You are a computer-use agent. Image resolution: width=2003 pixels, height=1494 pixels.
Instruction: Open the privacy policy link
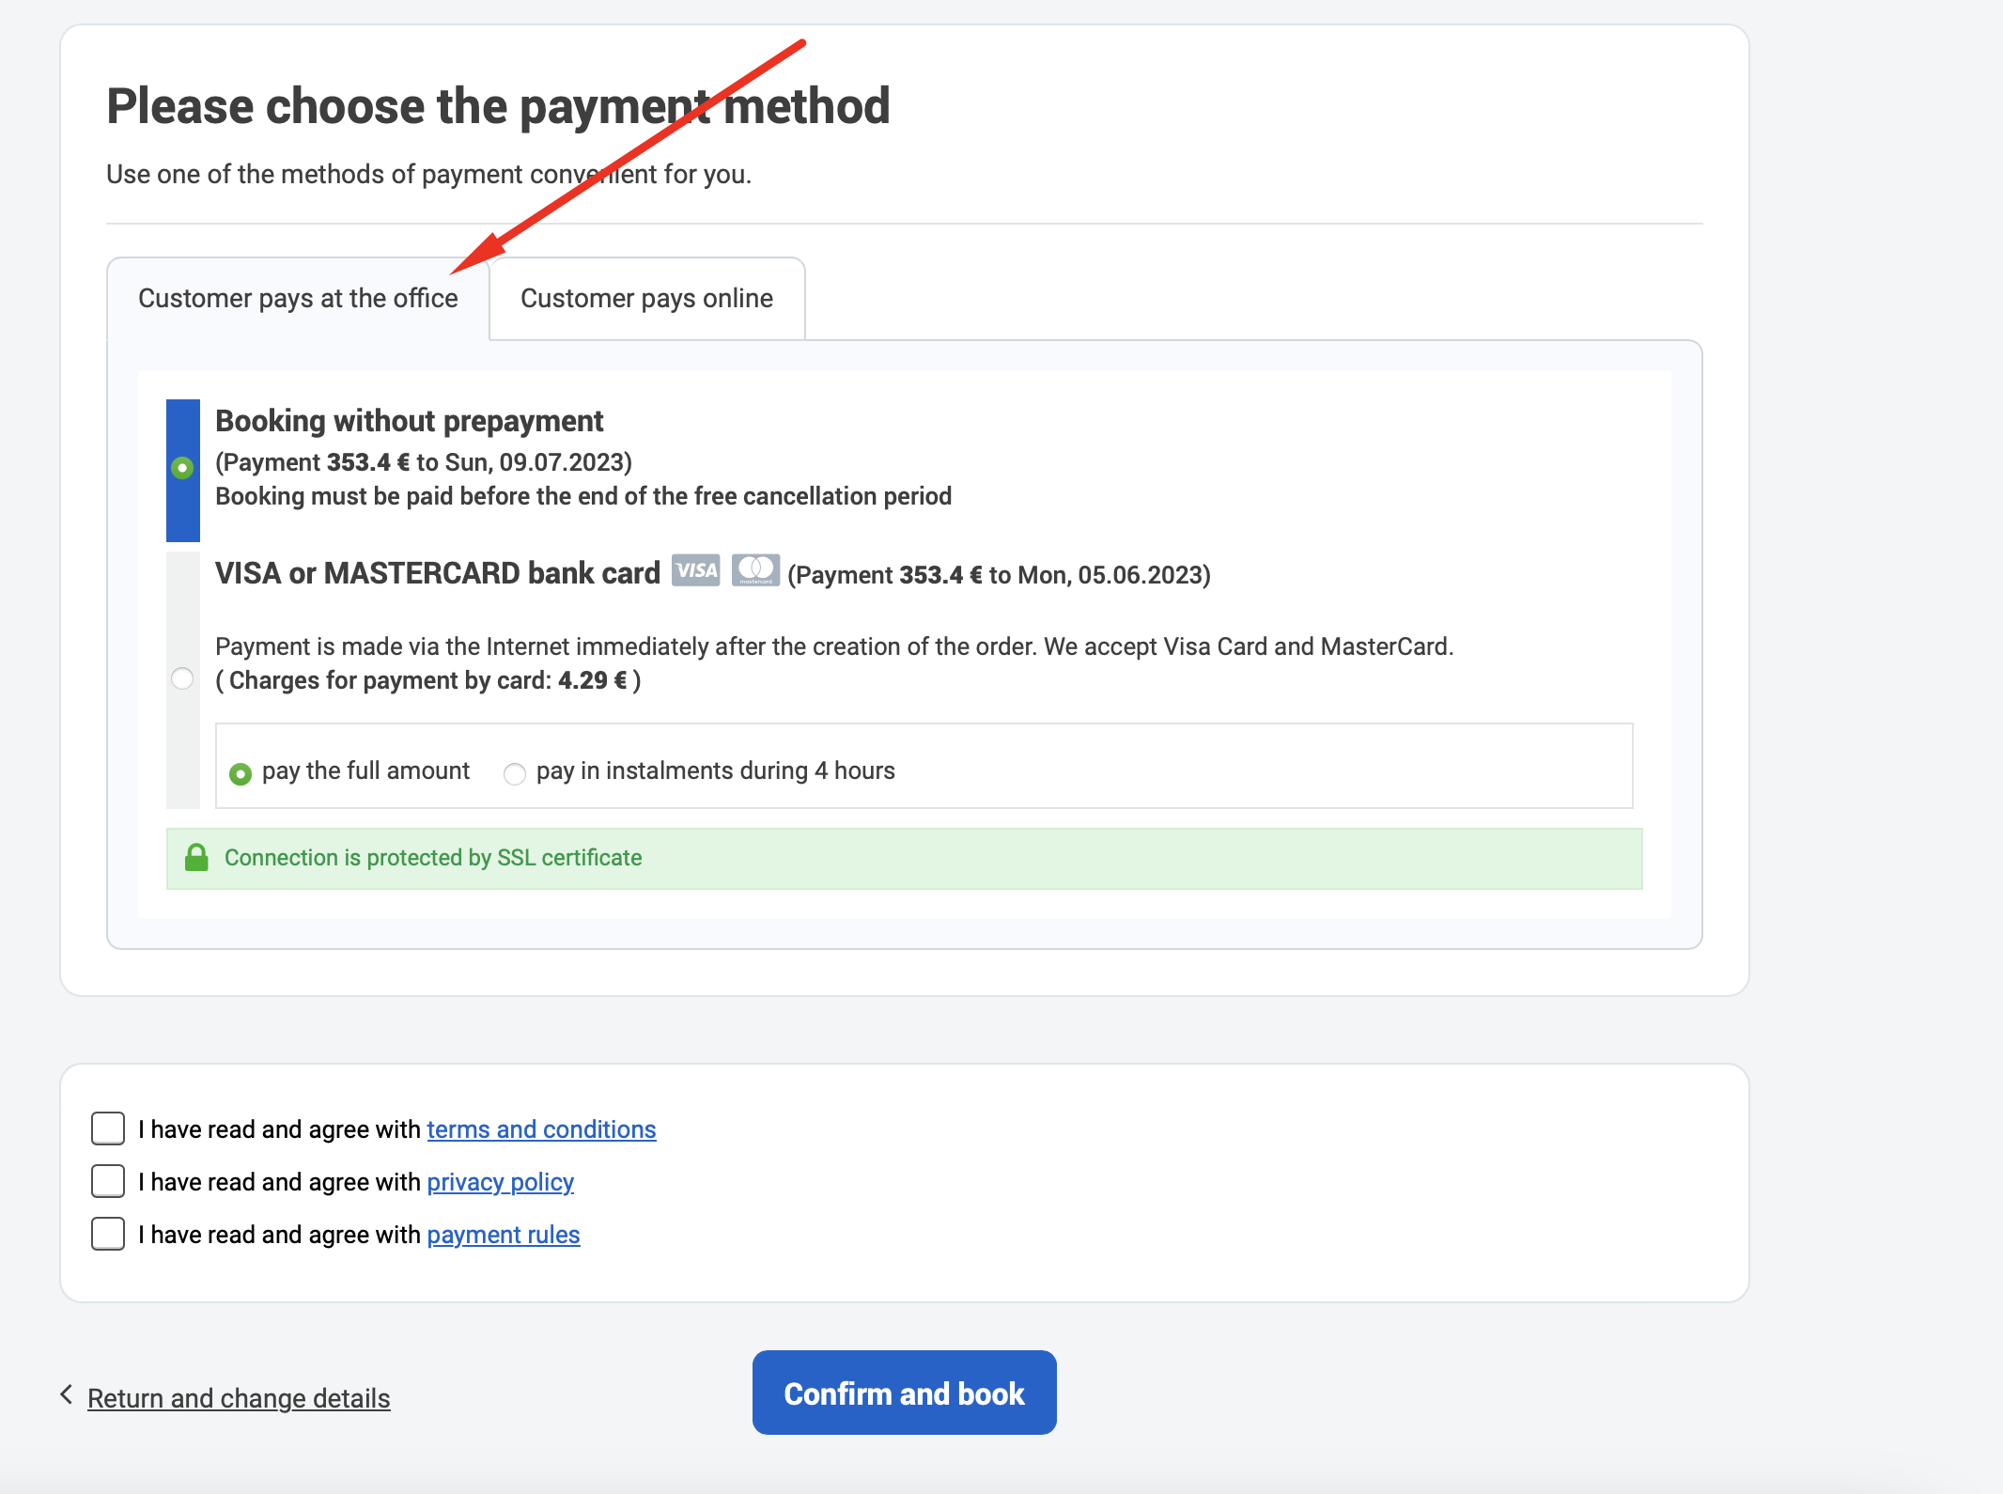click(500, 1182)
